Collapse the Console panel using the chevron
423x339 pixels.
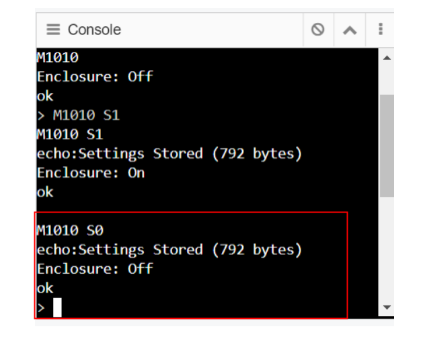350,30
